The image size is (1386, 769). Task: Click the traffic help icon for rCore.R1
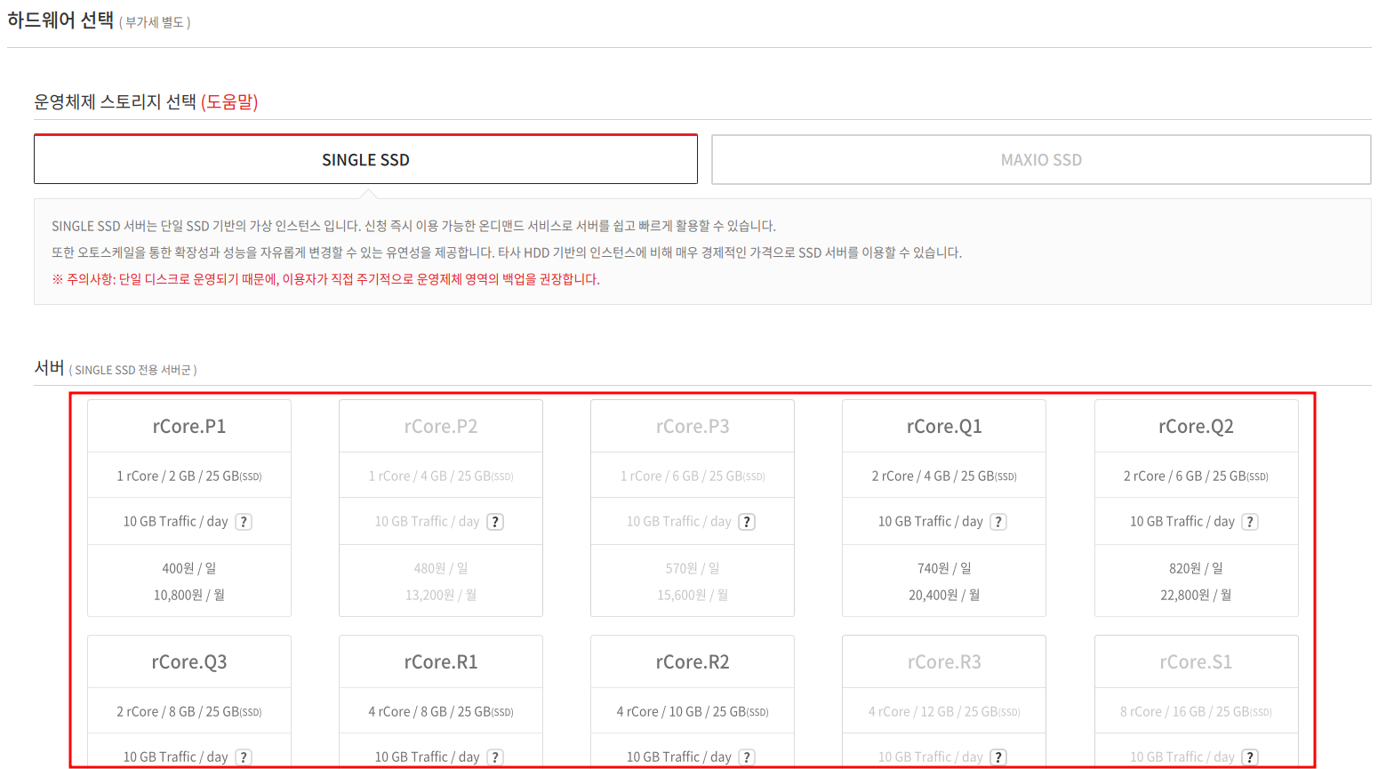[x=495, y=757]
